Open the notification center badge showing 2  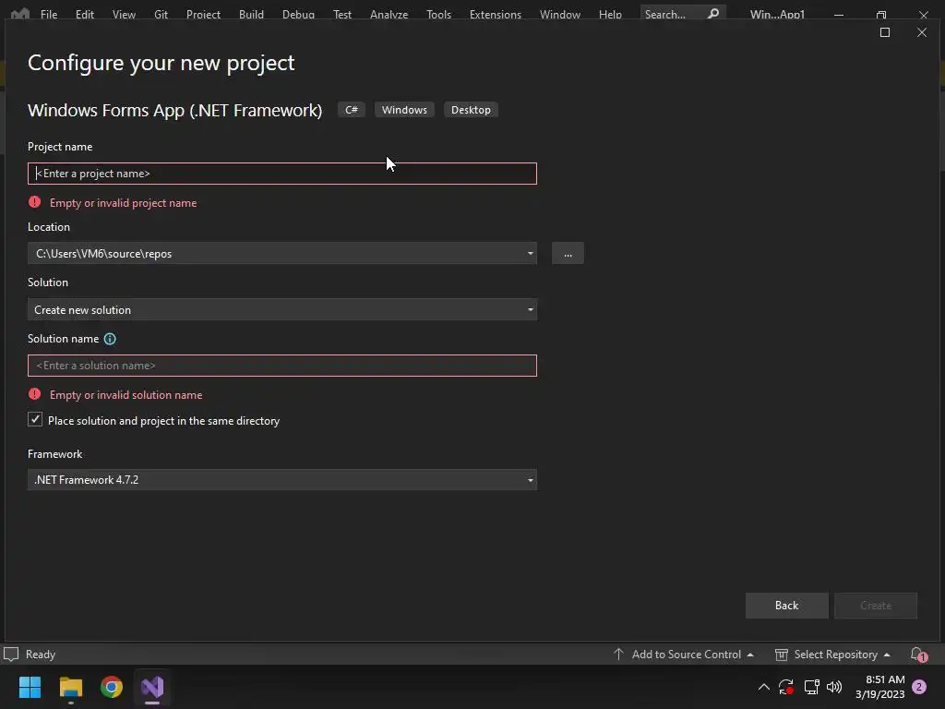pos(919,687)
